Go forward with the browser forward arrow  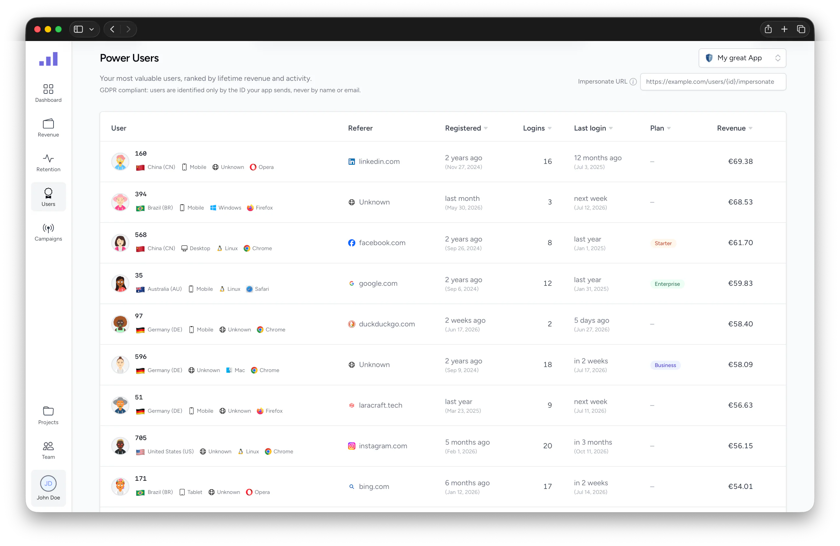pyautogui.click(x=129, y=29)
